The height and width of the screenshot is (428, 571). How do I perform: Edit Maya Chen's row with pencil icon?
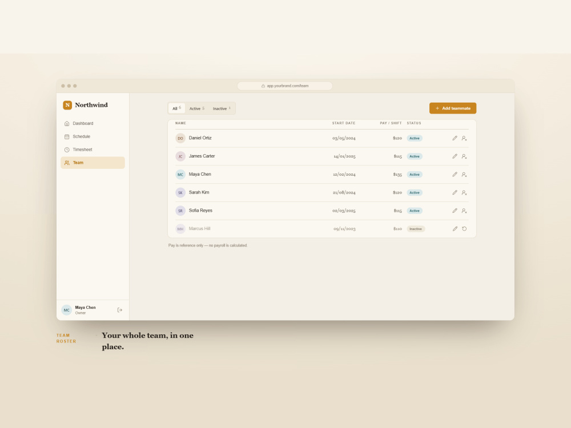[x=455, y=175]
